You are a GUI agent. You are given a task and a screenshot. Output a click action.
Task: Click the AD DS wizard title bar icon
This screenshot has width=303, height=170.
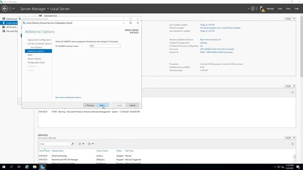coord(24,23)
